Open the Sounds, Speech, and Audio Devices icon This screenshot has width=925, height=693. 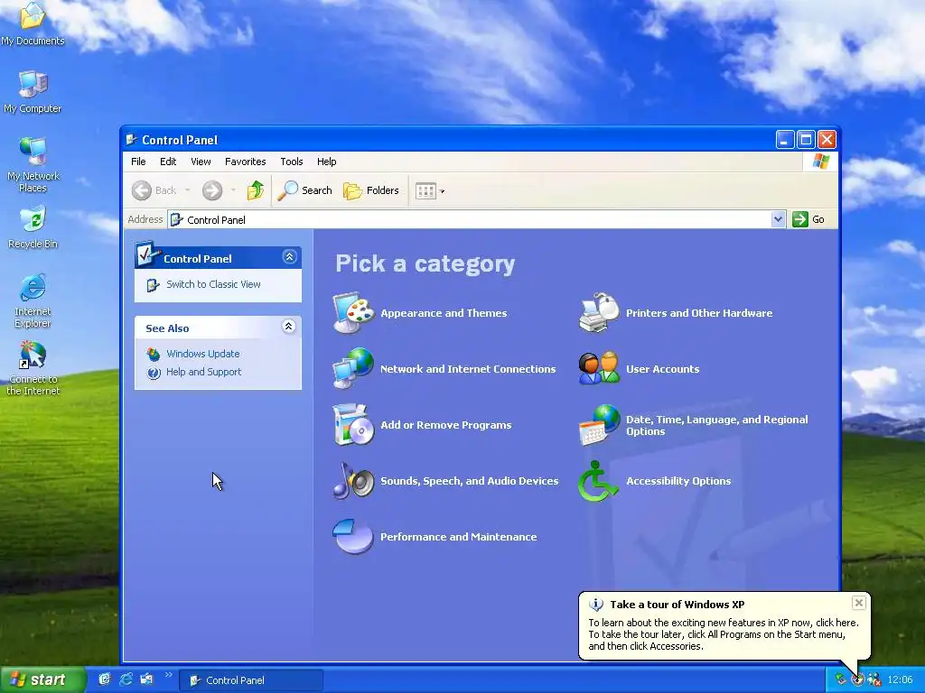(353, 481)
